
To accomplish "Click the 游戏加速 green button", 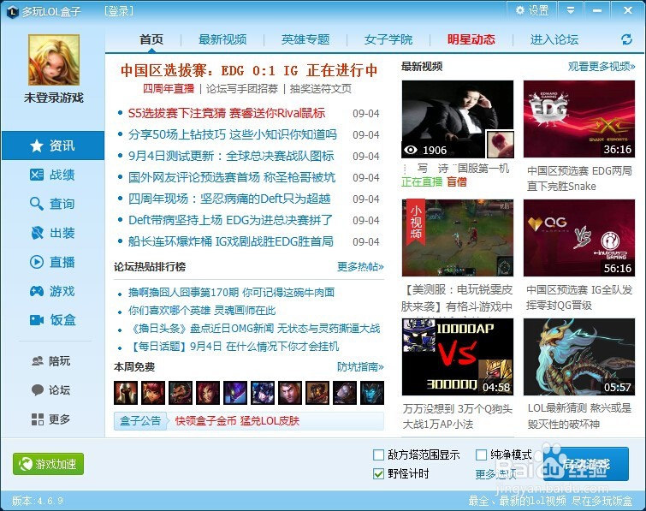I will pyautogui.click(x=48, y=464).
